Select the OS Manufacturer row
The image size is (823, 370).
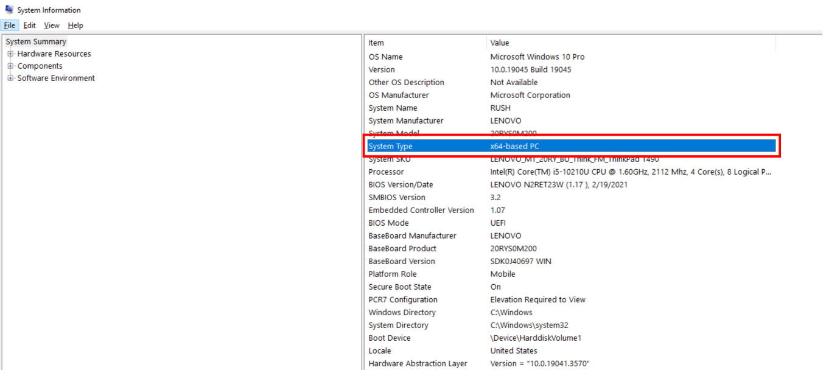(x=570, y=95)
